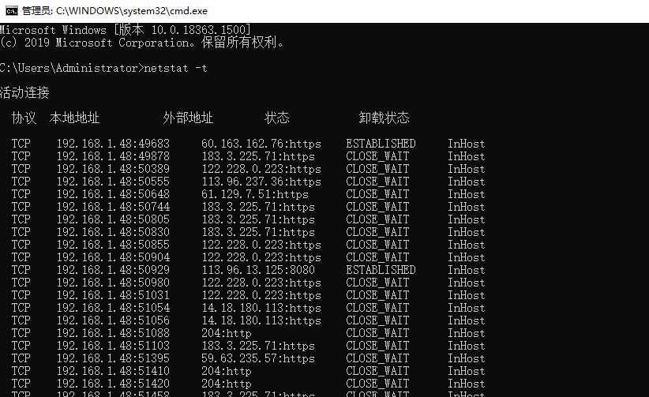Click InHost in the port 49683 row
Screen dimensions: 649x397
coord(466,144)
